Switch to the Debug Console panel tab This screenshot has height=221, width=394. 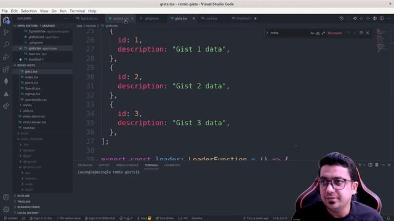[x=127, y=165]
